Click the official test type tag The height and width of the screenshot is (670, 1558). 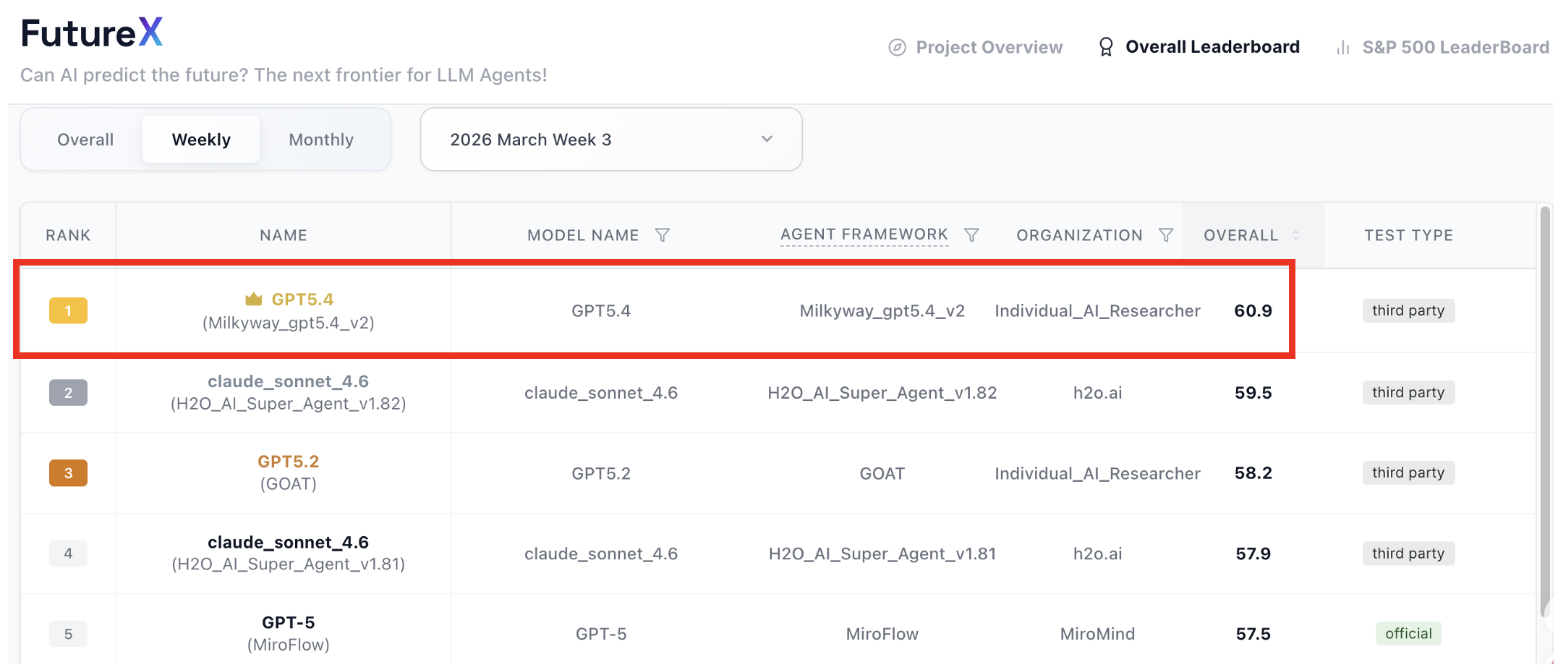click(x=1408, y=634)
